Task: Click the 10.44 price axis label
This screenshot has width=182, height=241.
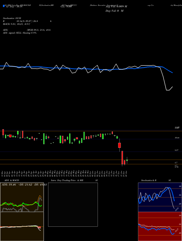Action: tap(177, 138)
